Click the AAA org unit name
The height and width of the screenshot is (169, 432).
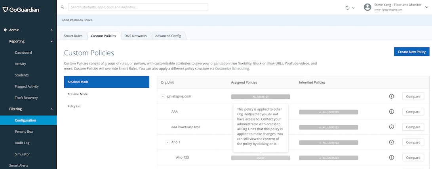pos(175,112)
